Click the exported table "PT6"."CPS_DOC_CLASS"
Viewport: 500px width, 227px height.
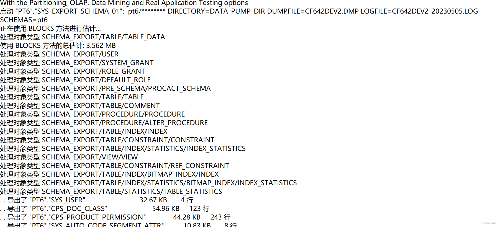tap(68, 209)
